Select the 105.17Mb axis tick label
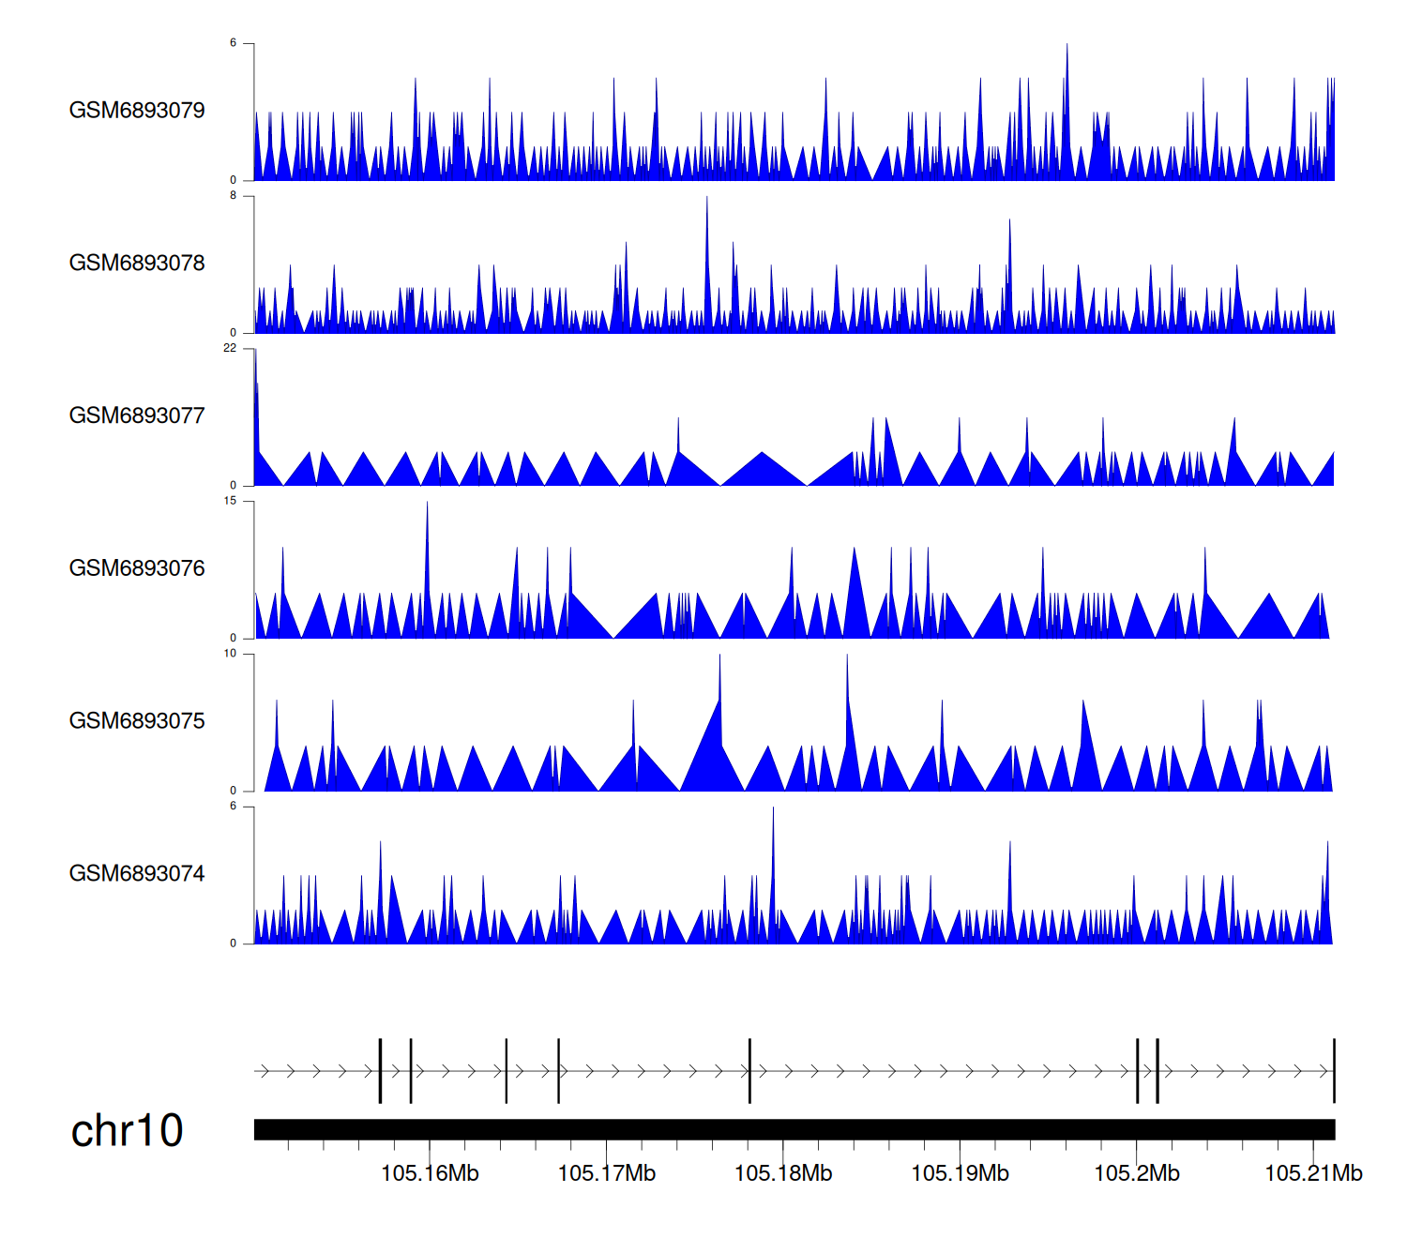The width and height of the screenshot is (1407, 1238). click(607, 1173)
